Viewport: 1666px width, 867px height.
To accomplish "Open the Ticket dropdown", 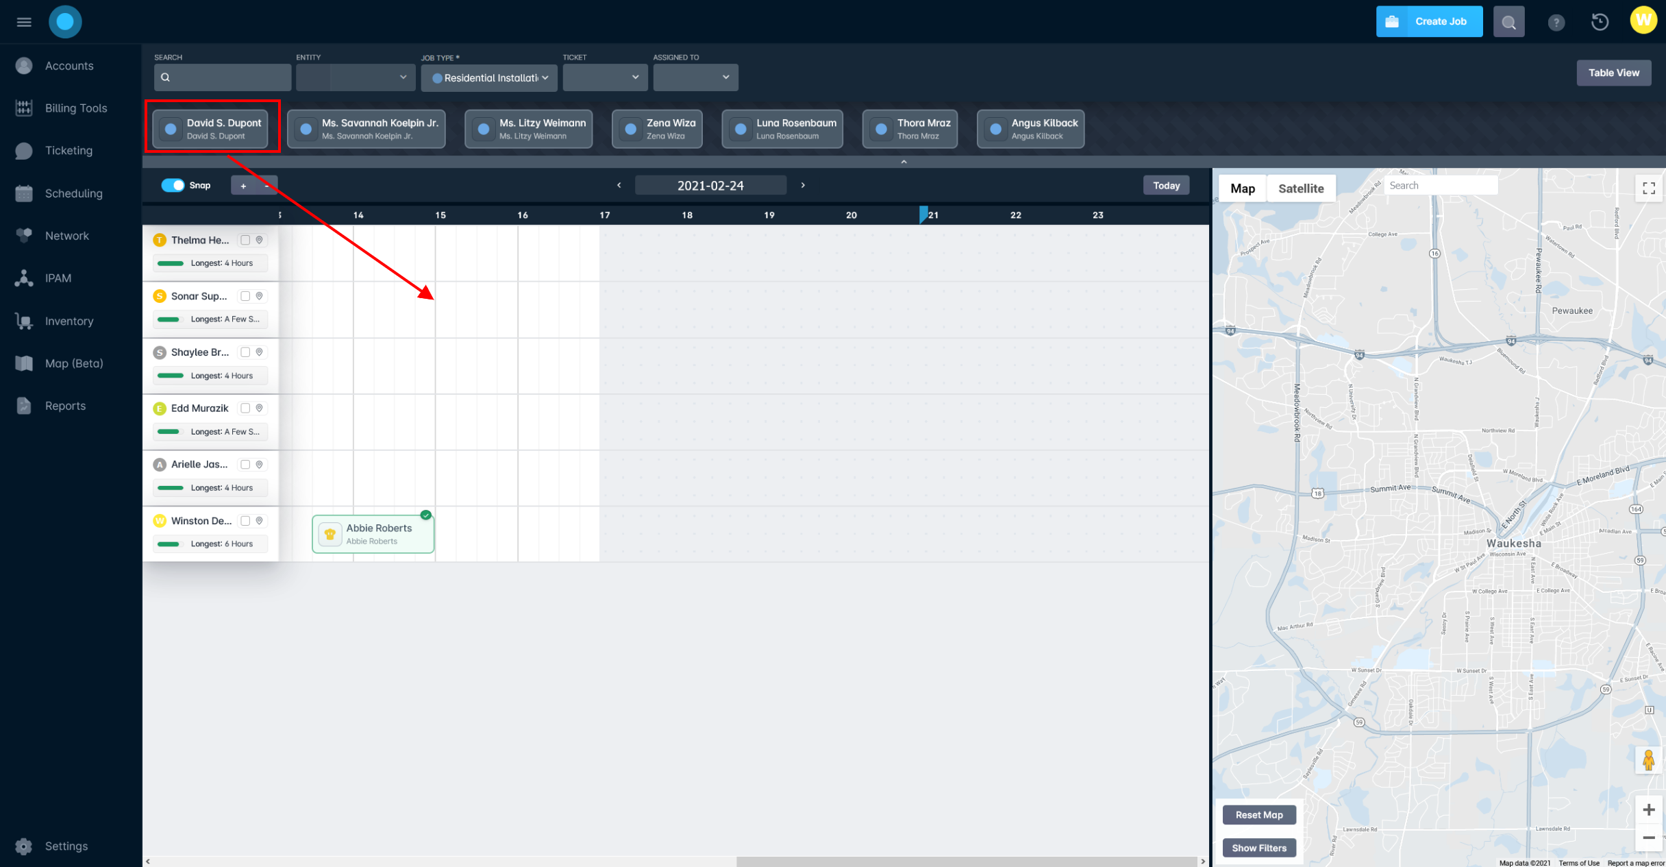I will point(605,77).
